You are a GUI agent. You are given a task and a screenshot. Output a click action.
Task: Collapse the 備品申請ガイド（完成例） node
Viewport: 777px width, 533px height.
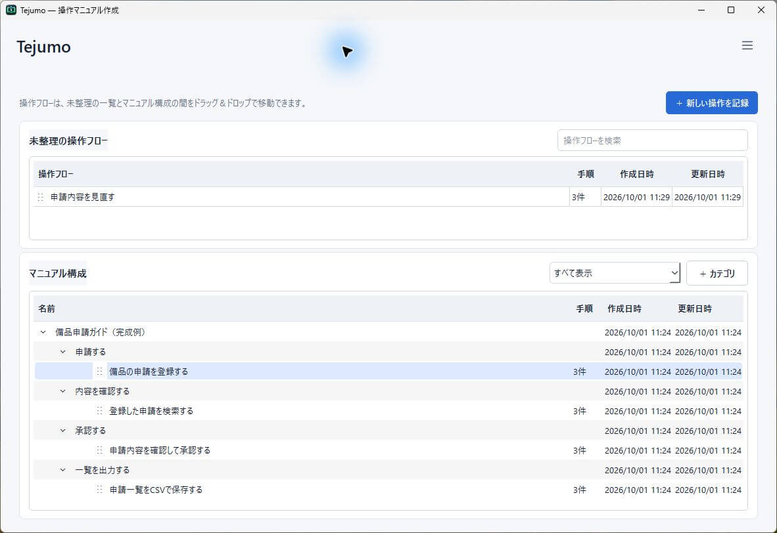click(x=43, y=332)
